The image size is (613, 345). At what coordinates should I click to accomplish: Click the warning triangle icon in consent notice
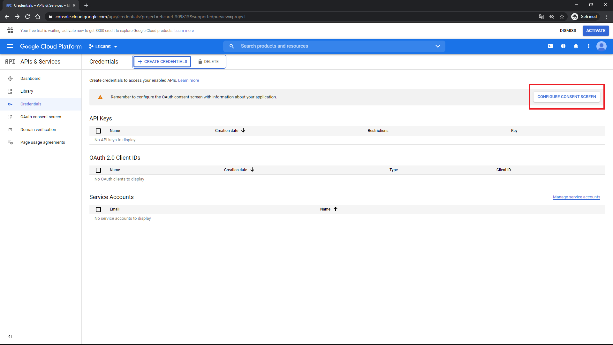click(100, 97)
